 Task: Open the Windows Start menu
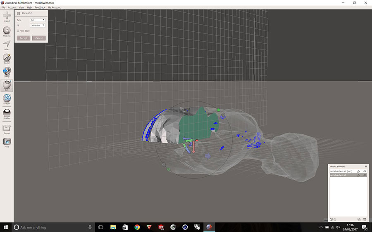pyautogui.click(x=6, y=227)
